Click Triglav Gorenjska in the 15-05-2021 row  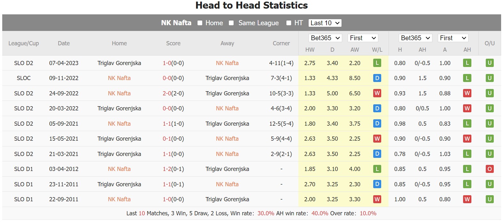(119, 139)
